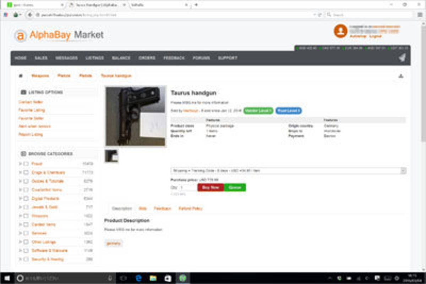Click the green Queue button
The height and width of the screenshot is (284, 426).
tap(235, 187)
